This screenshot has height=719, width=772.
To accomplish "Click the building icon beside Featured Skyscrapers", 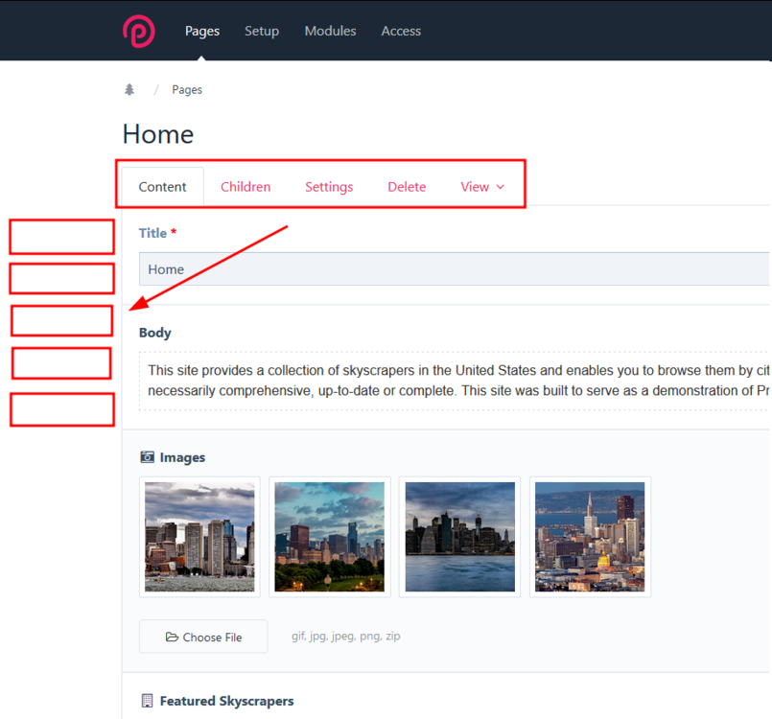I will pos(147,701).
